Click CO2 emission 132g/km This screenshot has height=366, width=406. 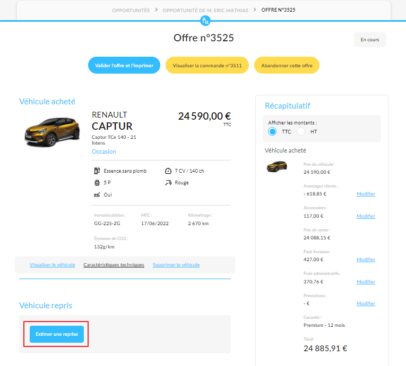point(104,247)
